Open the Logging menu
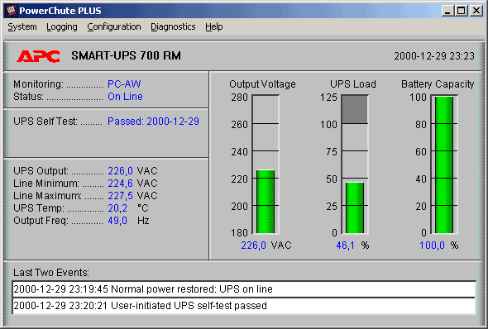Screen dimensions: 488x329 tap(62, 27)
